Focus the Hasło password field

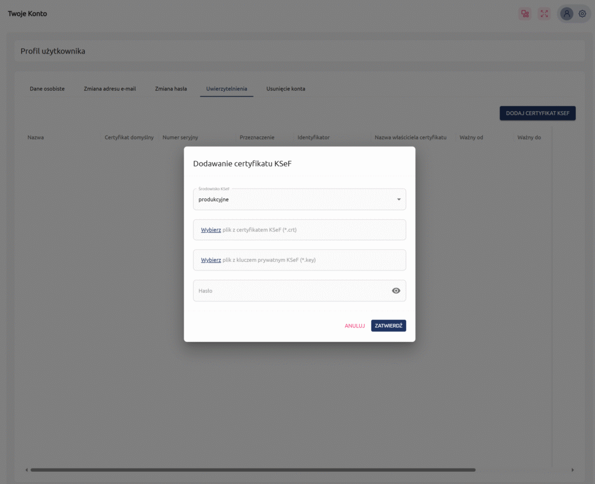pyautogui.click(x=291, y=291)
